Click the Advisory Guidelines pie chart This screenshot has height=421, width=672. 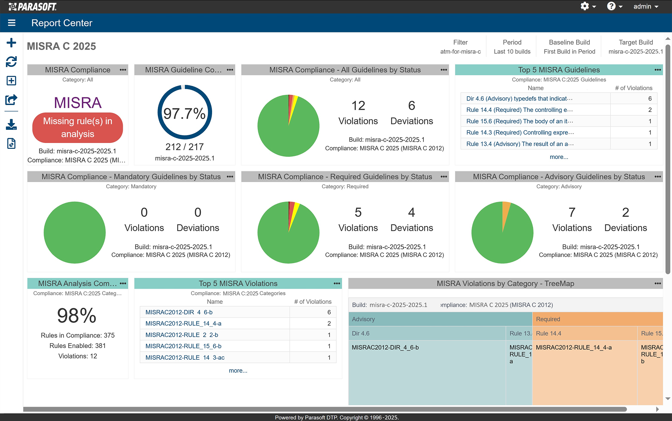(502, 232)
